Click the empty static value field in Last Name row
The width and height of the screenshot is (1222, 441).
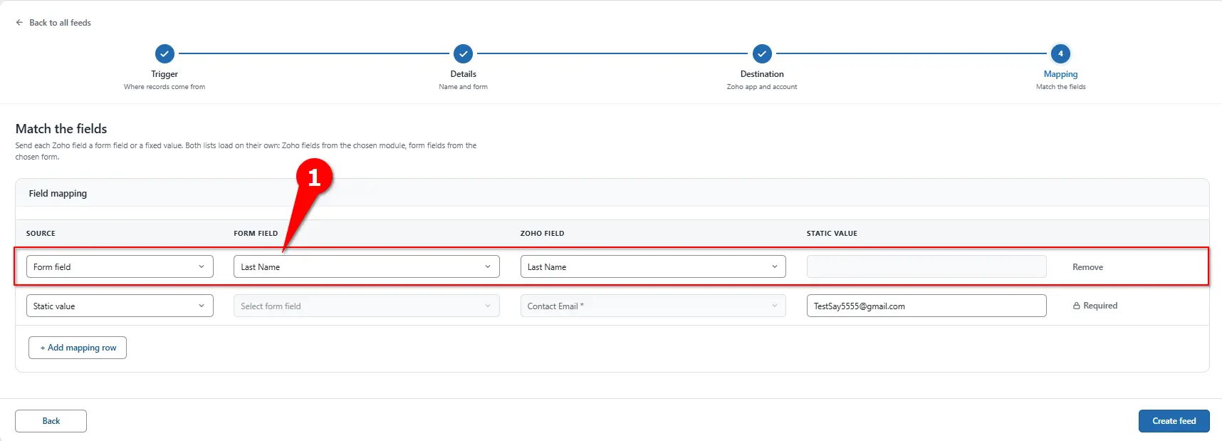click(x=926, y=266)
